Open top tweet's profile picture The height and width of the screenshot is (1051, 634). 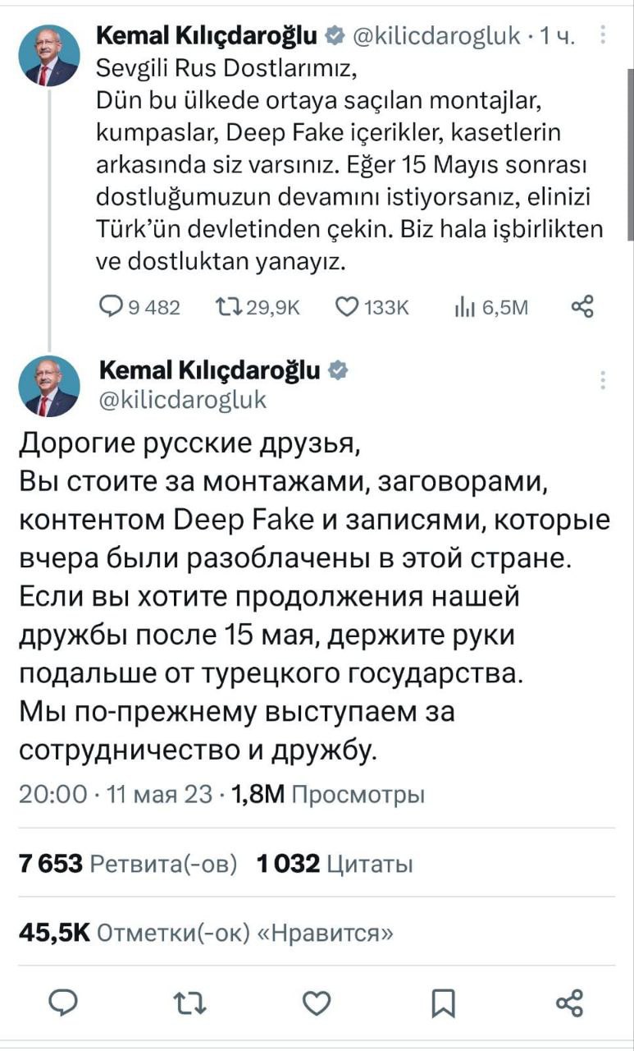pyautogui.click(x=49, y=55)
